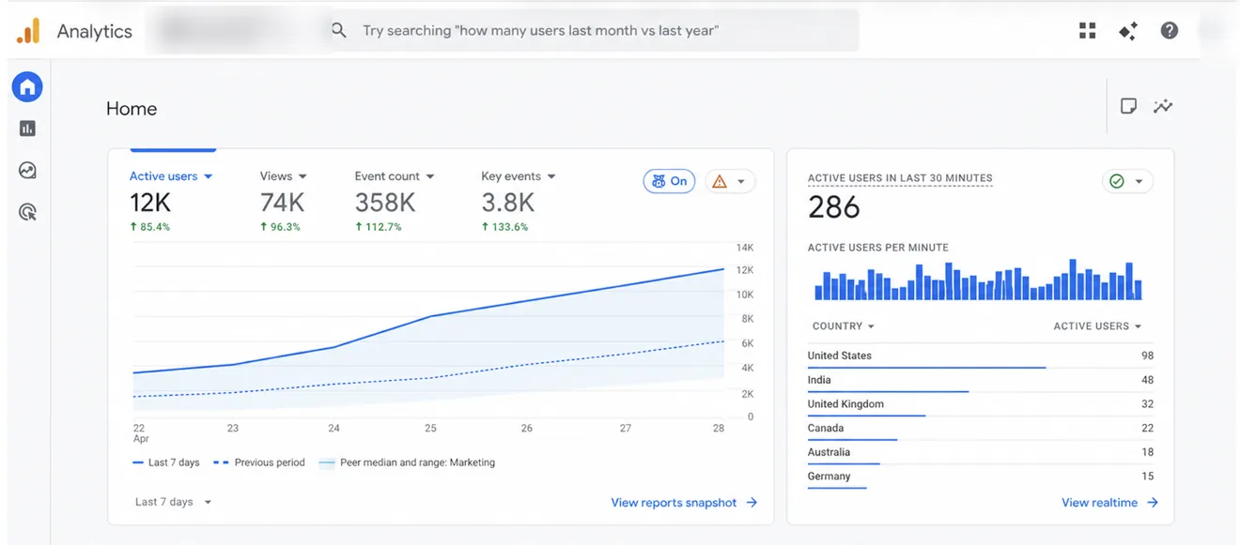Image resolution: width=1240 pixels, height=545 pixels.
Task: Open Explore icon in sidebar
Action: pyautogui.click(x=27, y=171)
